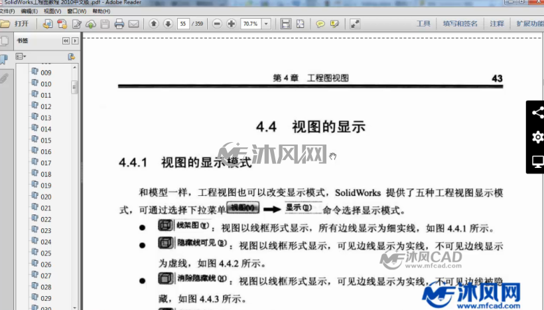544x310 pixels.
Task: Click the bookmarks scroll up arrow
Action: [74, 67]
